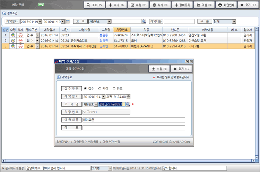The width and height of the screenshot is (260, 172).
Task: Sort by 차량번호 column header
Action: 121,30
